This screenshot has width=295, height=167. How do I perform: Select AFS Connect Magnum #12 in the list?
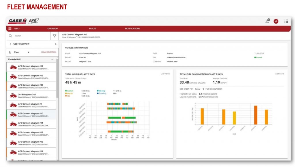point(31,133)
